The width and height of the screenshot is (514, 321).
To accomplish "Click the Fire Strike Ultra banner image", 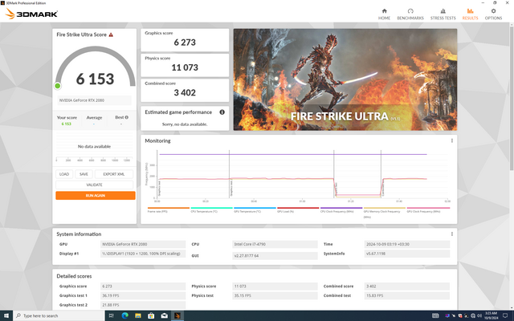I will (x=345, y=79).
